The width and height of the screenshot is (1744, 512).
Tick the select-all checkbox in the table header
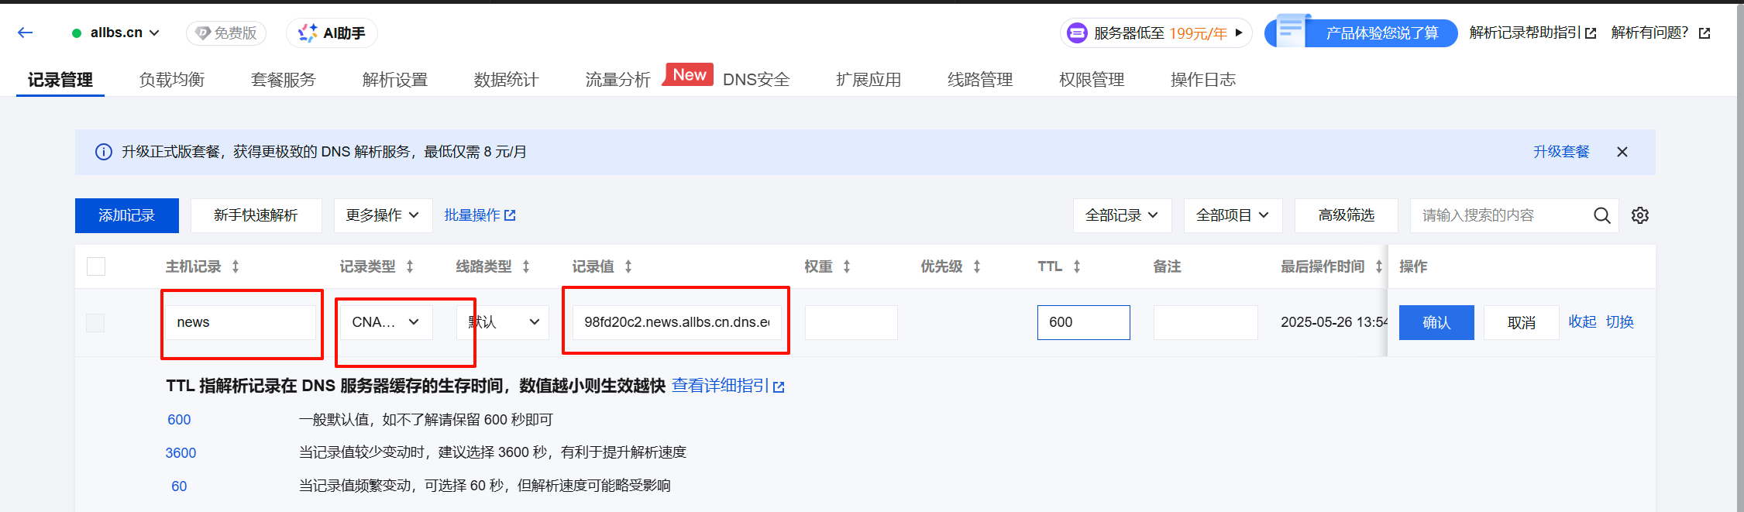tap(96, 266)
